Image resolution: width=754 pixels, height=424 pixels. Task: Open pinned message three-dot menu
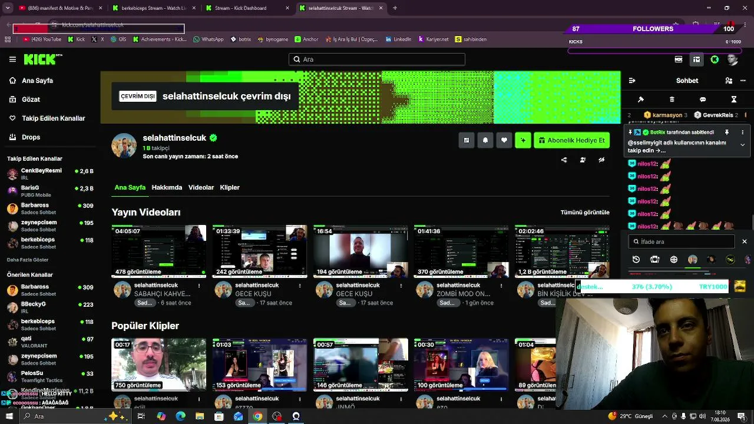(x=742, y=132)
